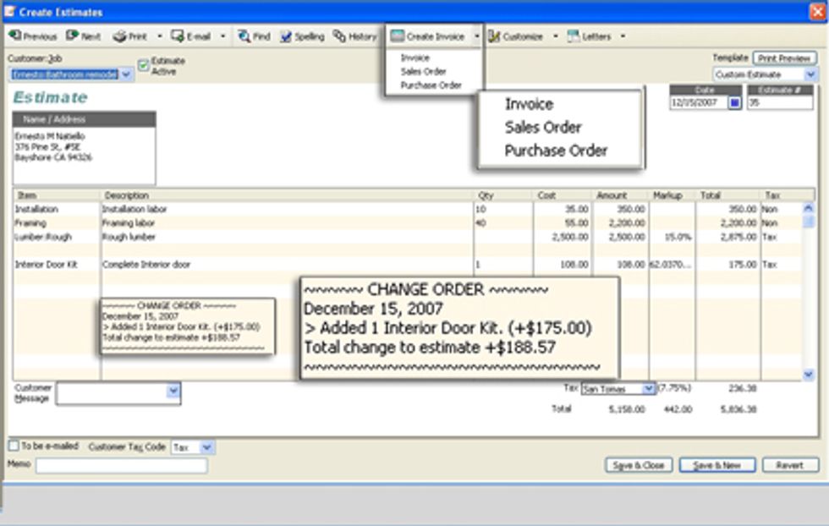
Task: Go to the Previous estimate
Action: pos(33,36)
